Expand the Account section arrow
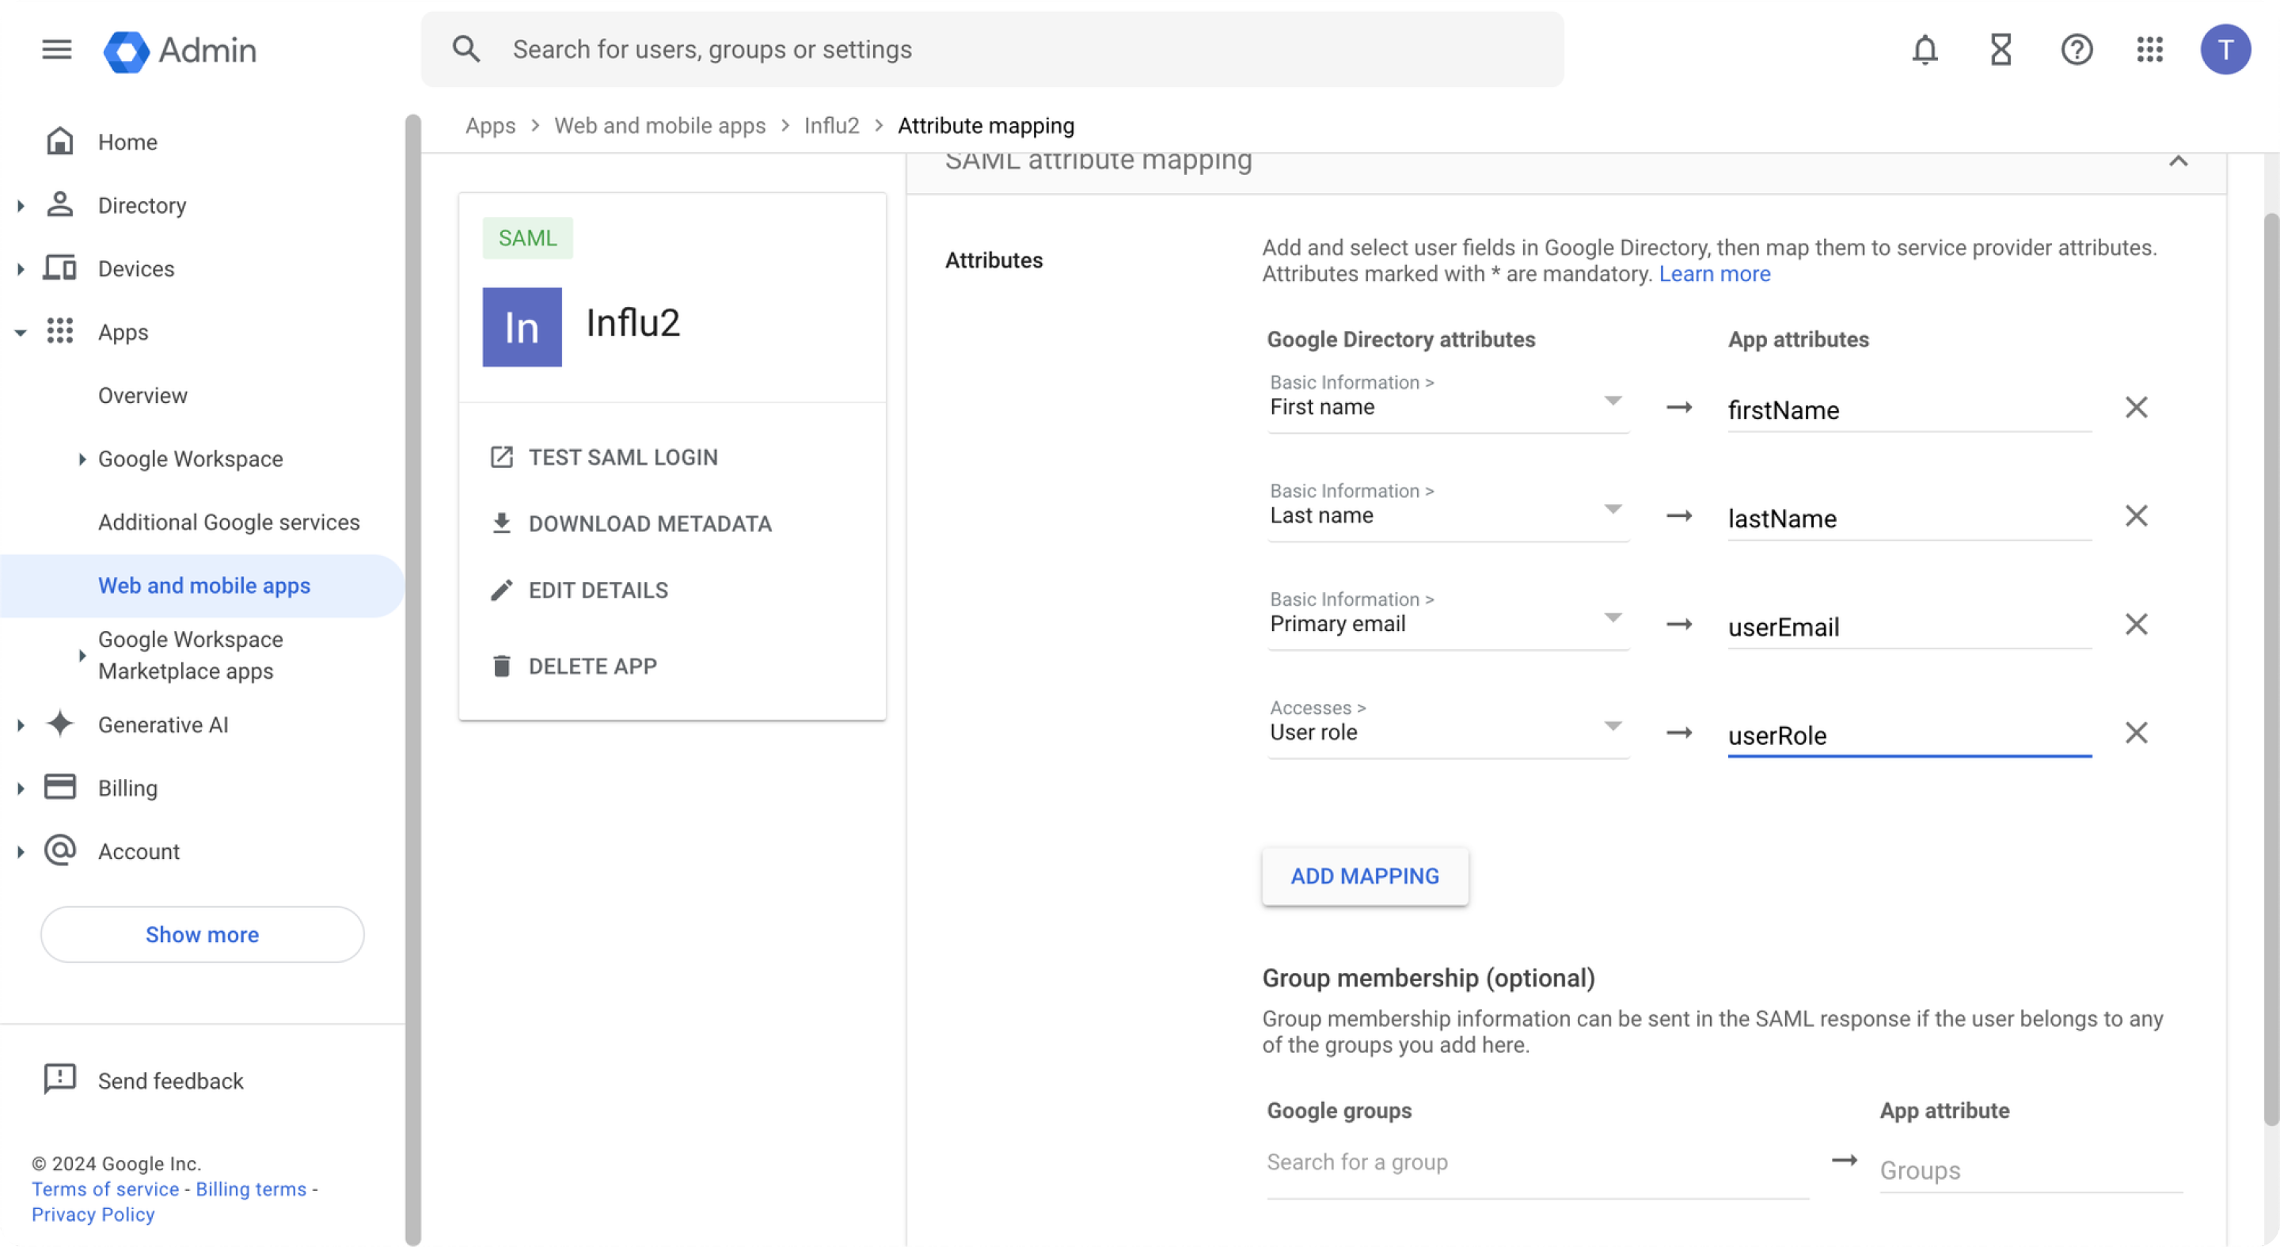Viewport: 2280px width, 1247px height. point(21,851)
